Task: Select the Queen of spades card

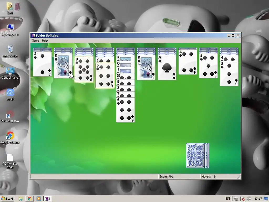Action: pos(125,64)
